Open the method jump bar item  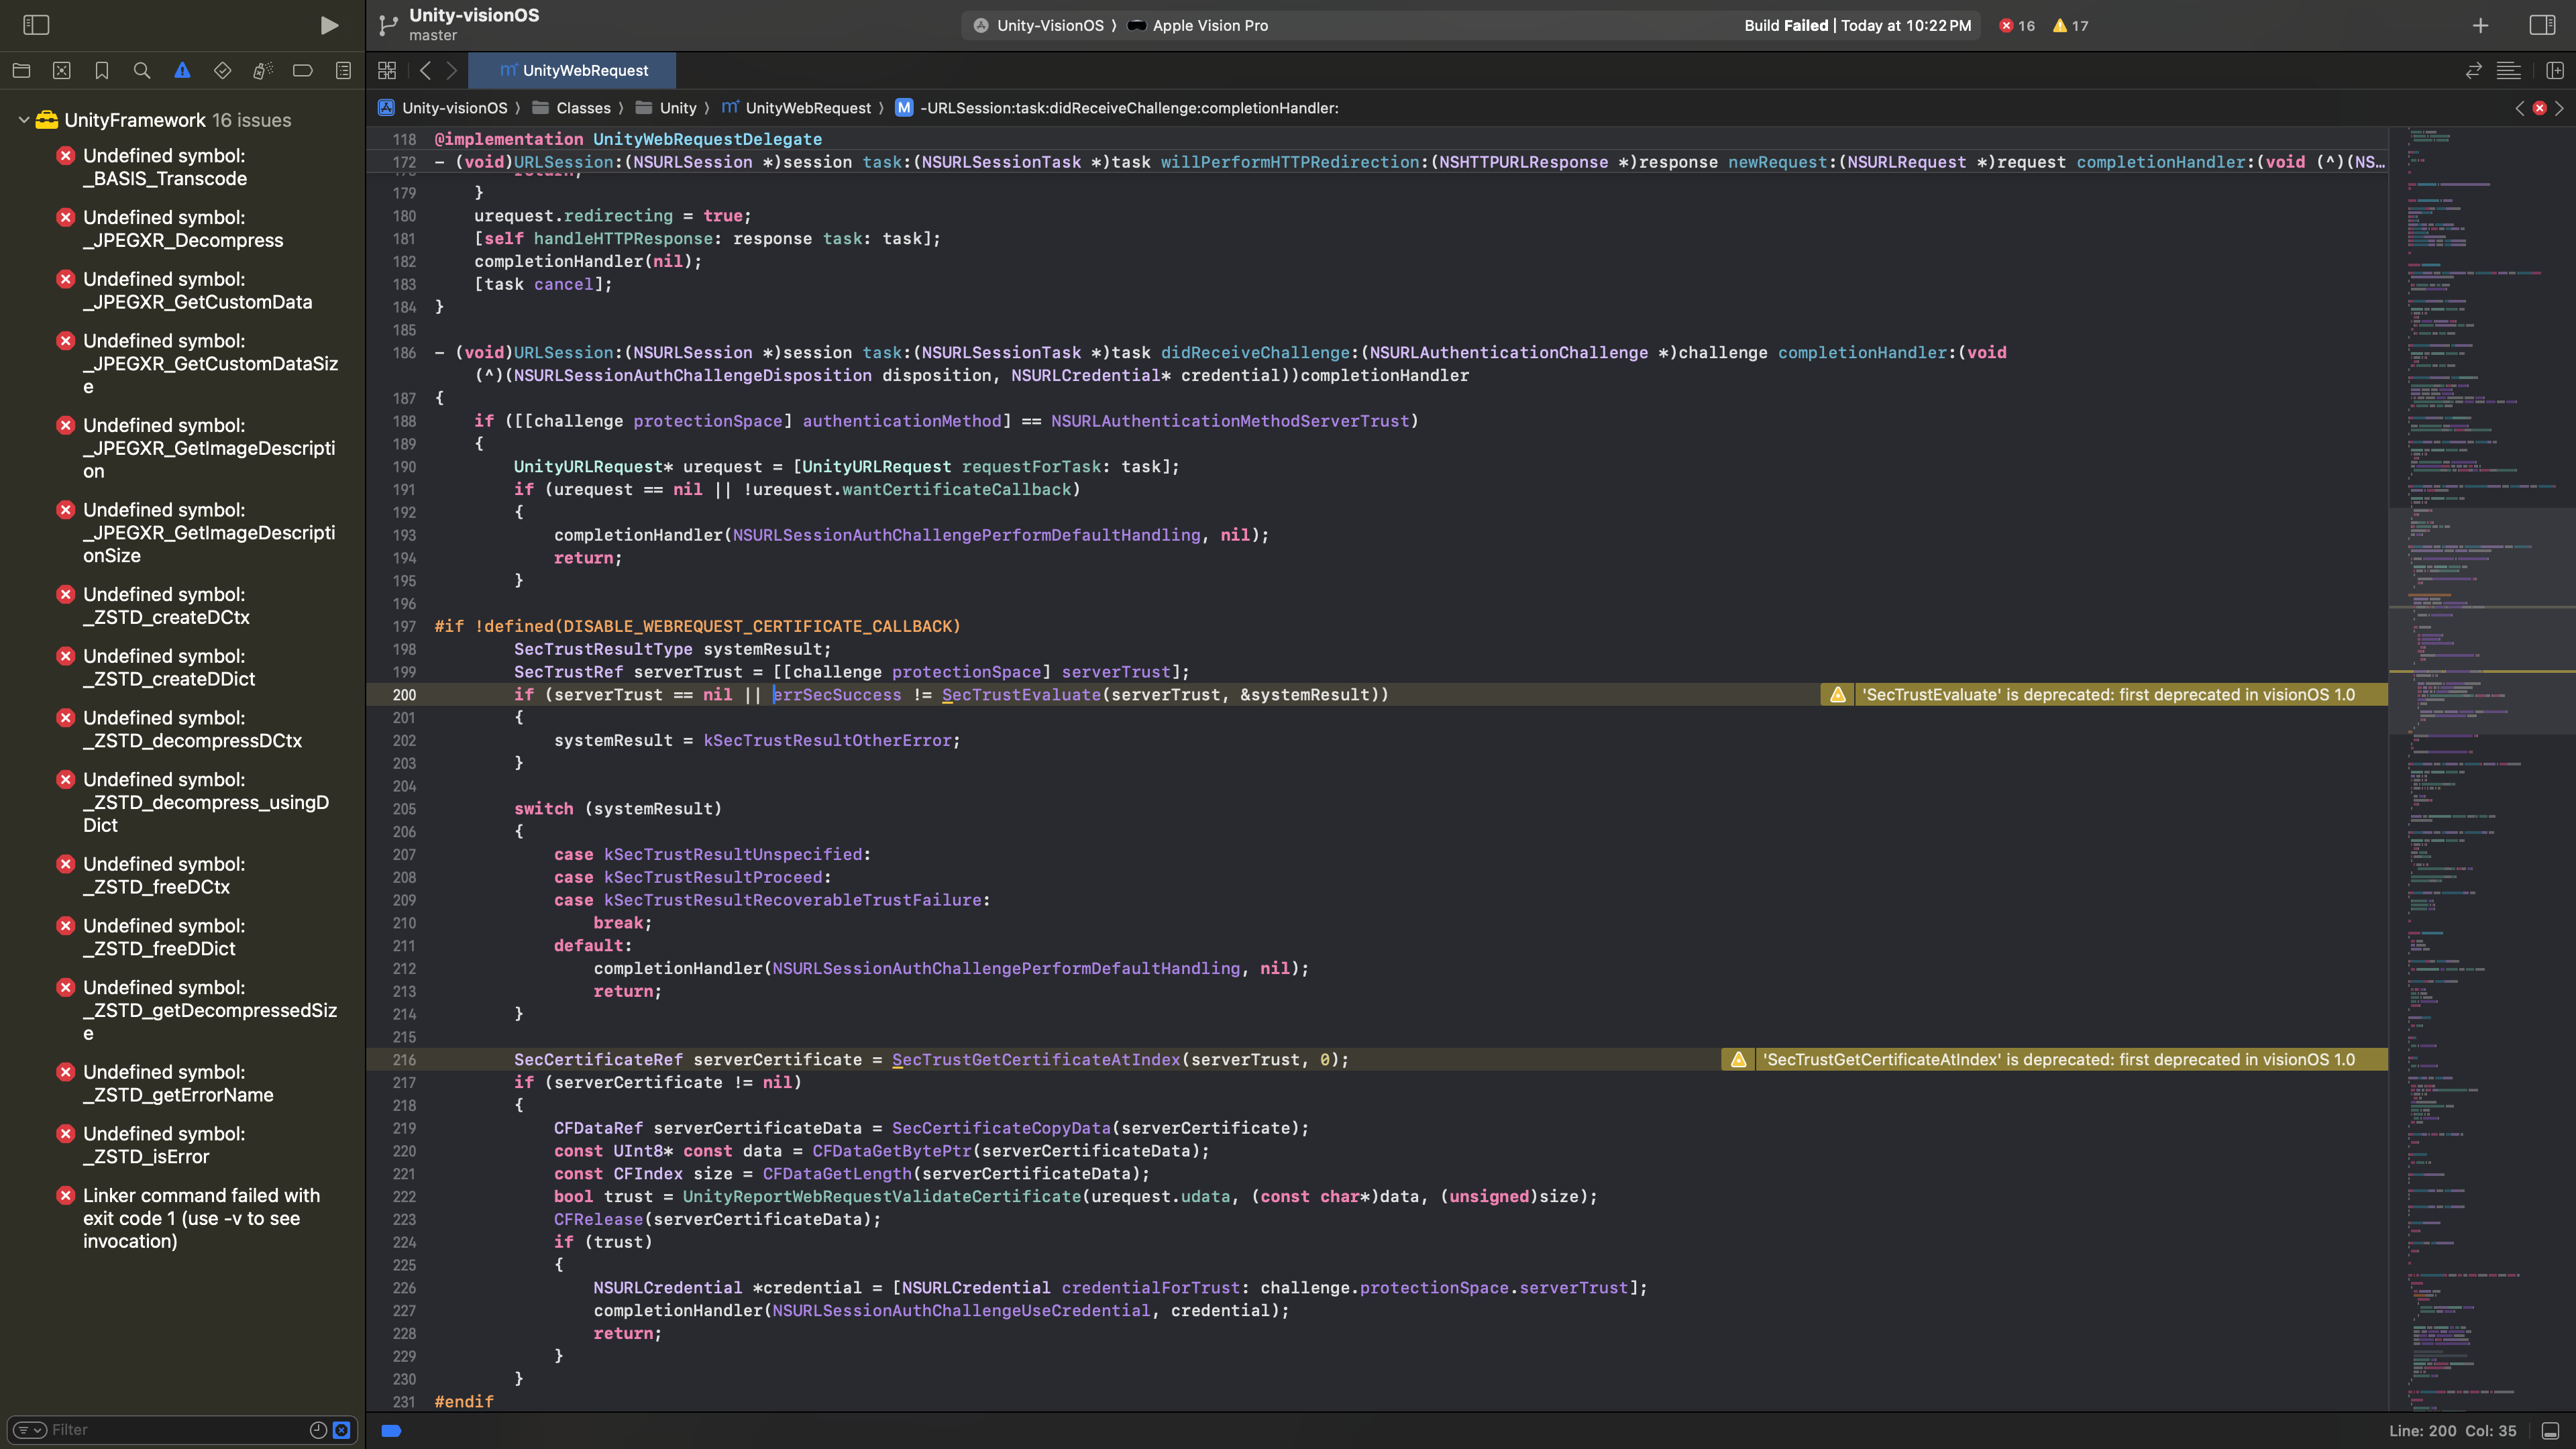(x=1117, y=108)
